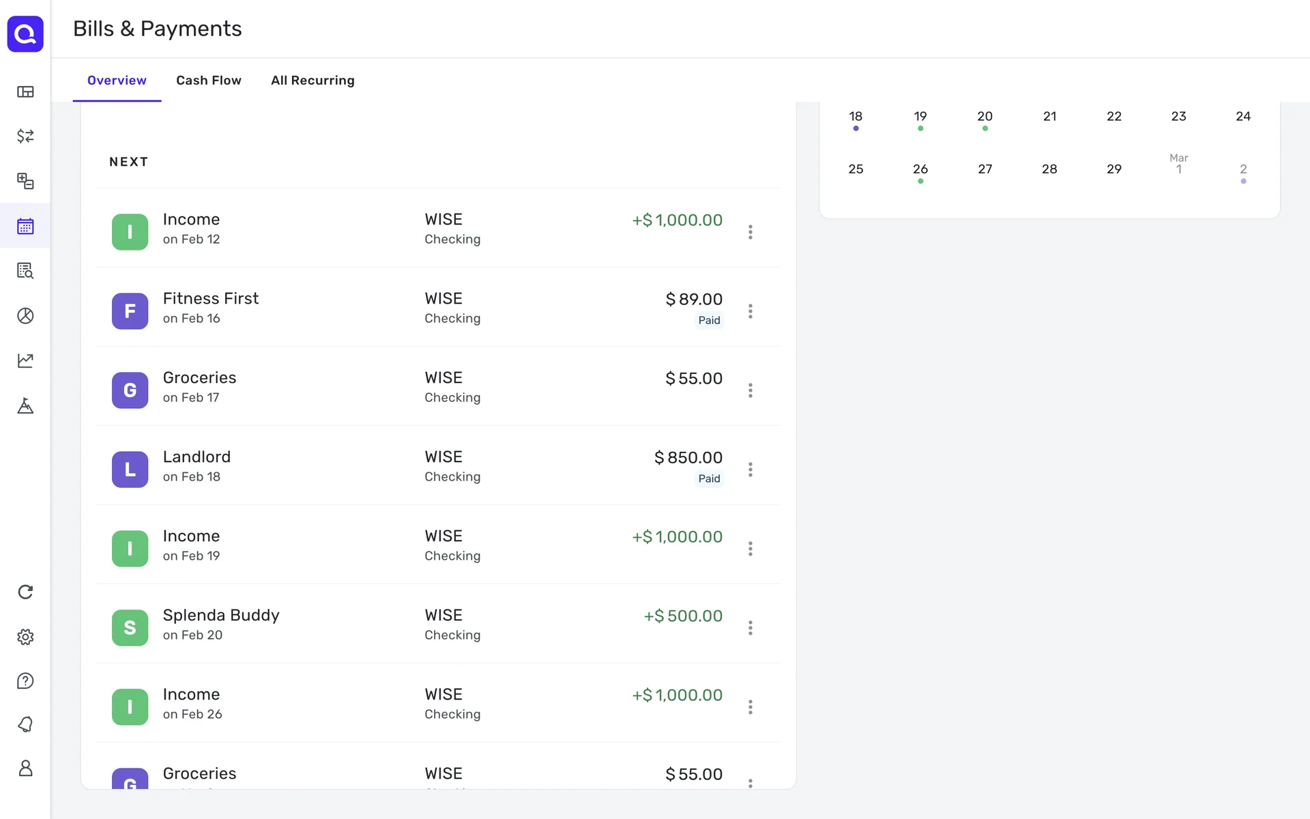Select day 18 in the calendar

tap(855, 117)
